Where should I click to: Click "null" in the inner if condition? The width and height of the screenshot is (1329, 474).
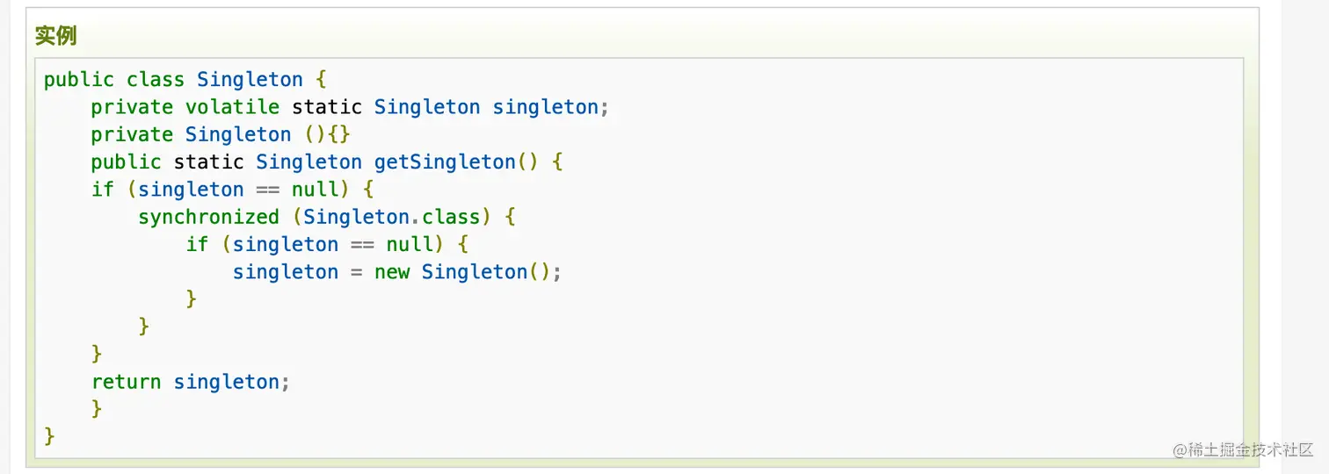(410, 244)
